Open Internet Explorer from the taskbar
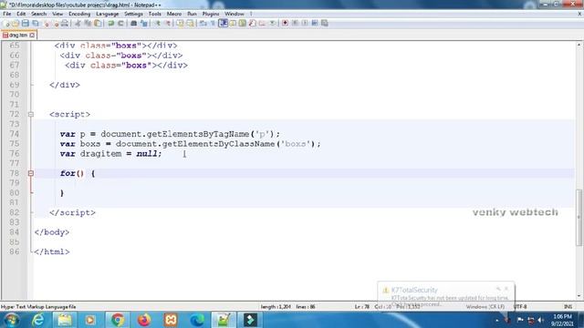 point(38,320)
